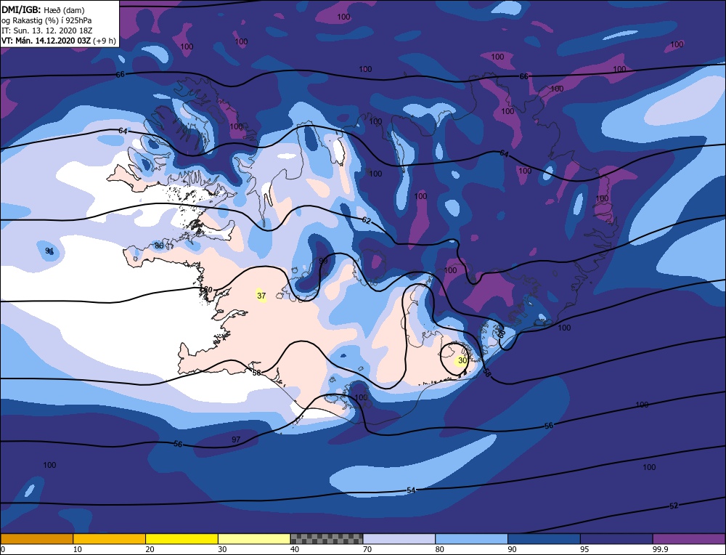
Task: Click the '70' legend scale number
Action: pyautogui.click(x=367, y=549)
